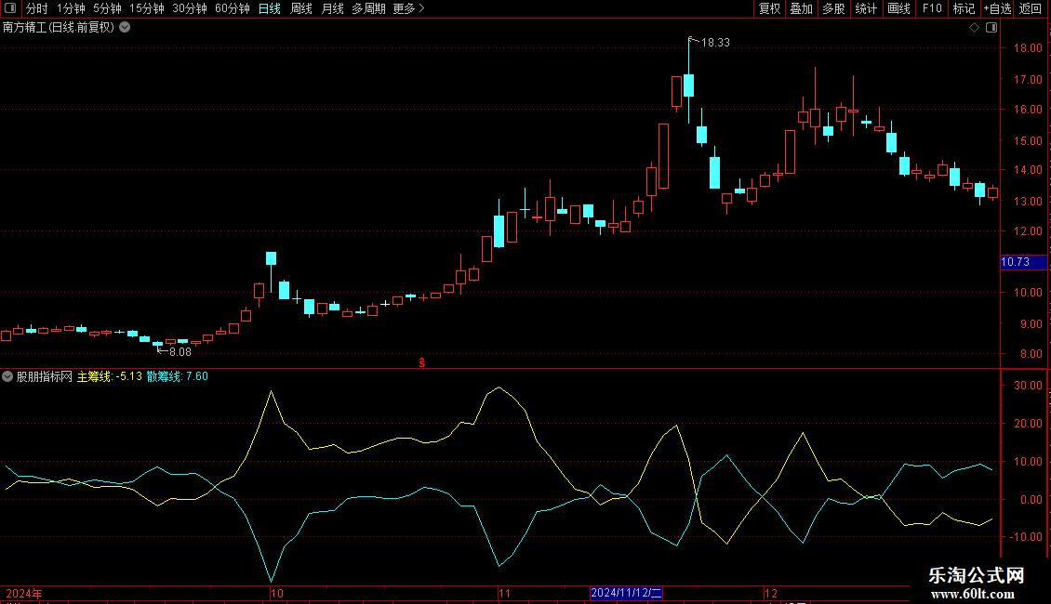
Task: Switch to 日线 daily chart
Action: (270, 8)
